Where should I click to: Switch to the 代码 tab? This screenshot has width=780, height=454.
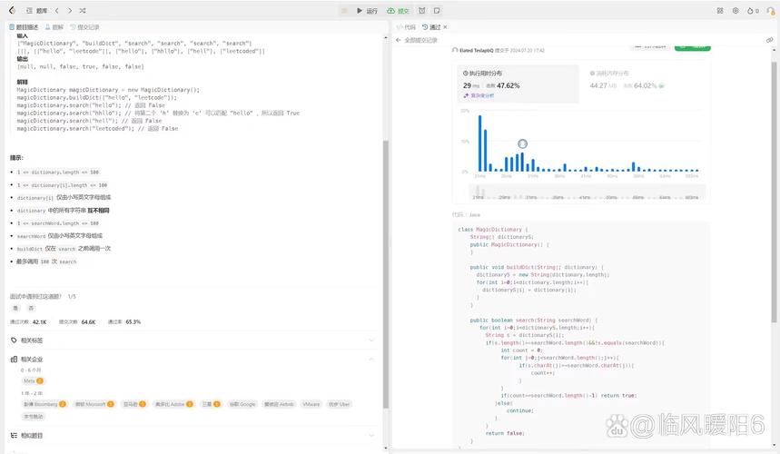pos(406,27)
